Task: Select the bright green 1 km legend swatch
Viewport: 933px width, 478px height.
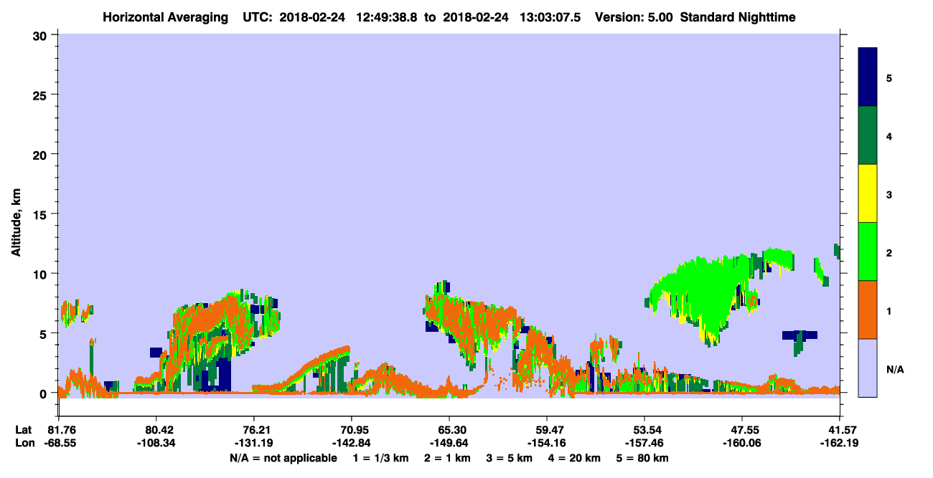Action: coord(868,252)
